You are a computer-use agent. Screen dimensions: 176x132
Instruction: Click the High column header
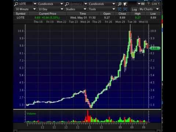pos(137,14)
